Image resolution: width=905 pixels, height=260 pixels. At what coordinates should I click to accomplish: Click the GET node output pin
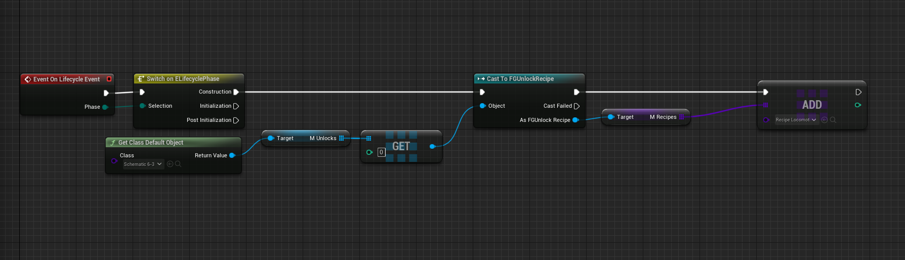click(432, 146)
